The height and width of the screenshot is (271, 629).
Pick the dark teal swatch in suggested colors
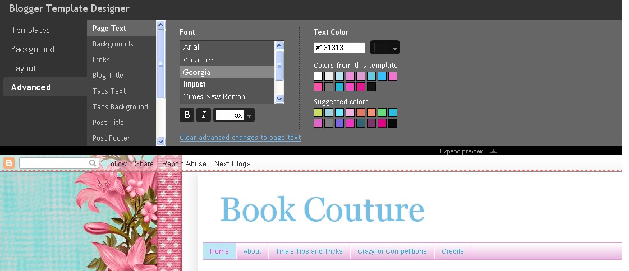point(361,123)
